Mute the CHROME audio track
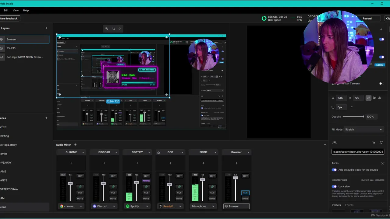The height and width of the screenshot is (219, 390). coord(80,199)
